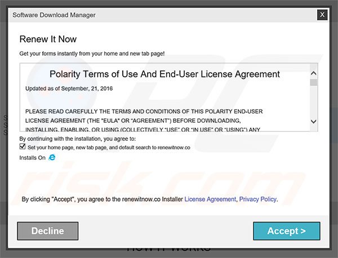Click the Decline button
This screenshot has width=338, height=258.
(48, 231)
